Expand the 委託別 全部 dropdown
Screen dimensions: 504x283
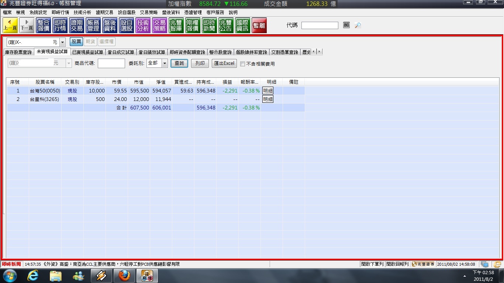[165, 63]
